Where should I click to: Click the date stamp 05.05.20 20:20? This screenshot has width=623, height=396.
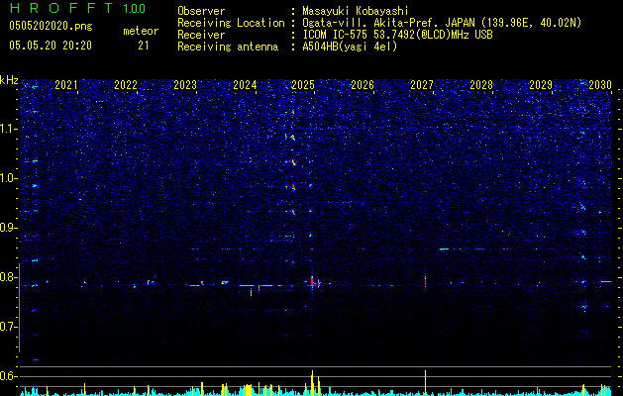[x=51, y=46]
